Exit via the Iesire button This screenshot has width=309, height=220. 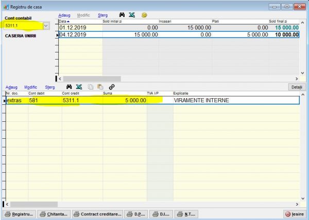pos(294,213)
